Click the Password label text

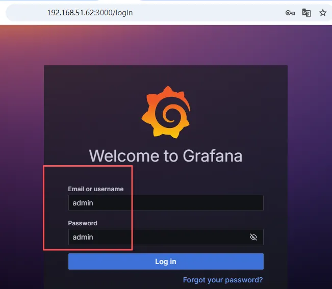click(x=83, y=223)
